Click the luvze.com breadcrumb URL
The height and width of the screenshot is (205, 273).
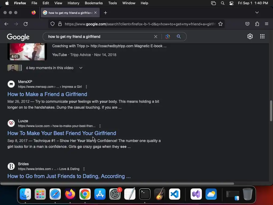tap(57, 126)
